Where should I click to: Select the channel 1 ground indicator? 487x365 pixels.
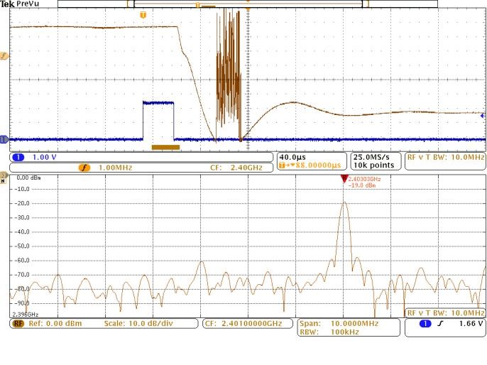tap(4, 139)
